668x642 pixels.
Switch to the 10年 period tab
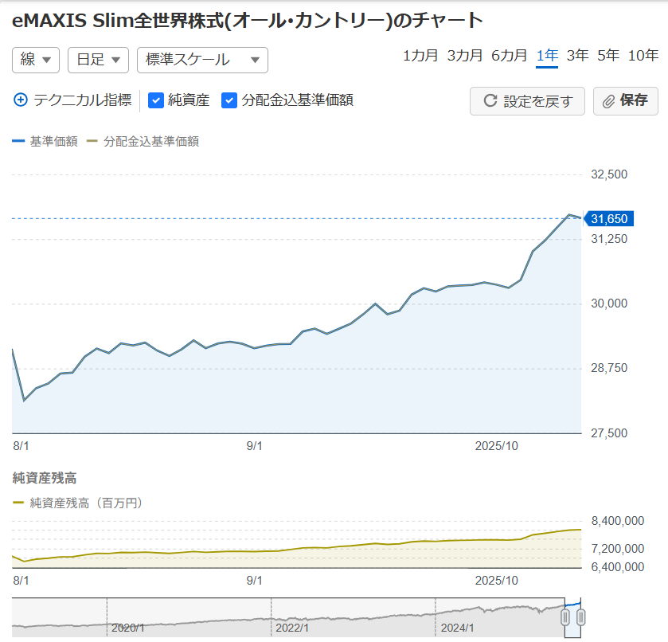[x=643, y=56]
